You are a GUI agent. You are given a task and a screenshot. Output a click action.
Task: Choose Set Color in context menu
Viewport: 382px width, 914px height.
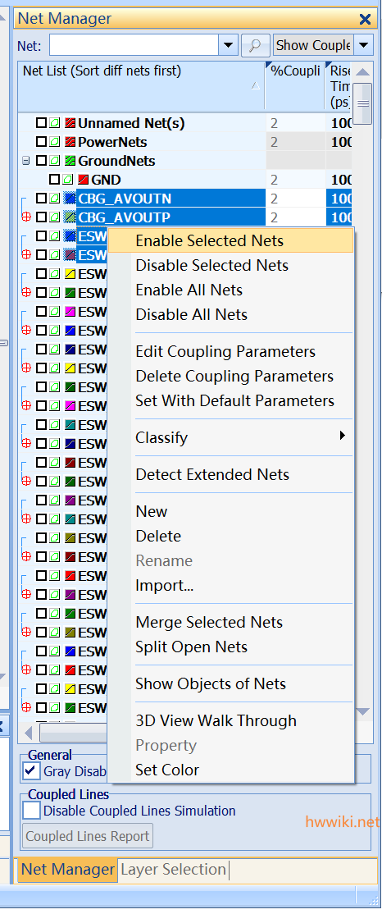point(167,770)
